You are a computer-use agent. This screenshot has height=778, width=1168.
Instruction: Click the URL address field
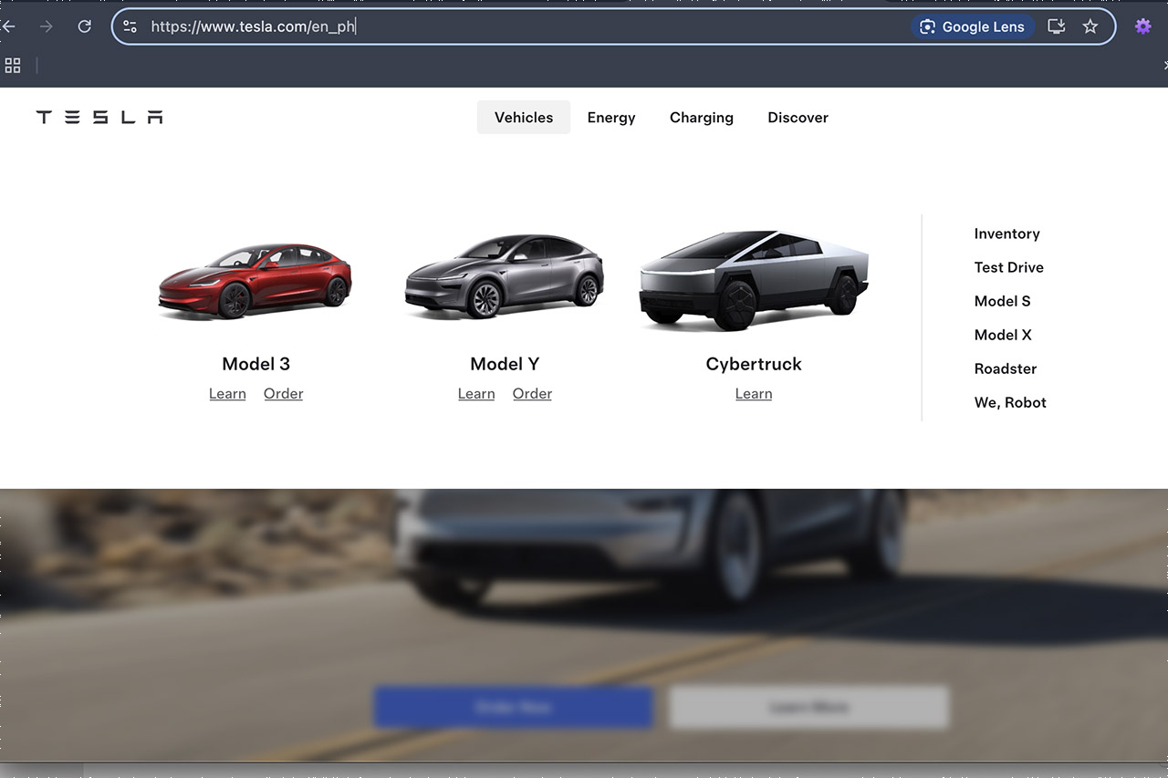point(520,26)
